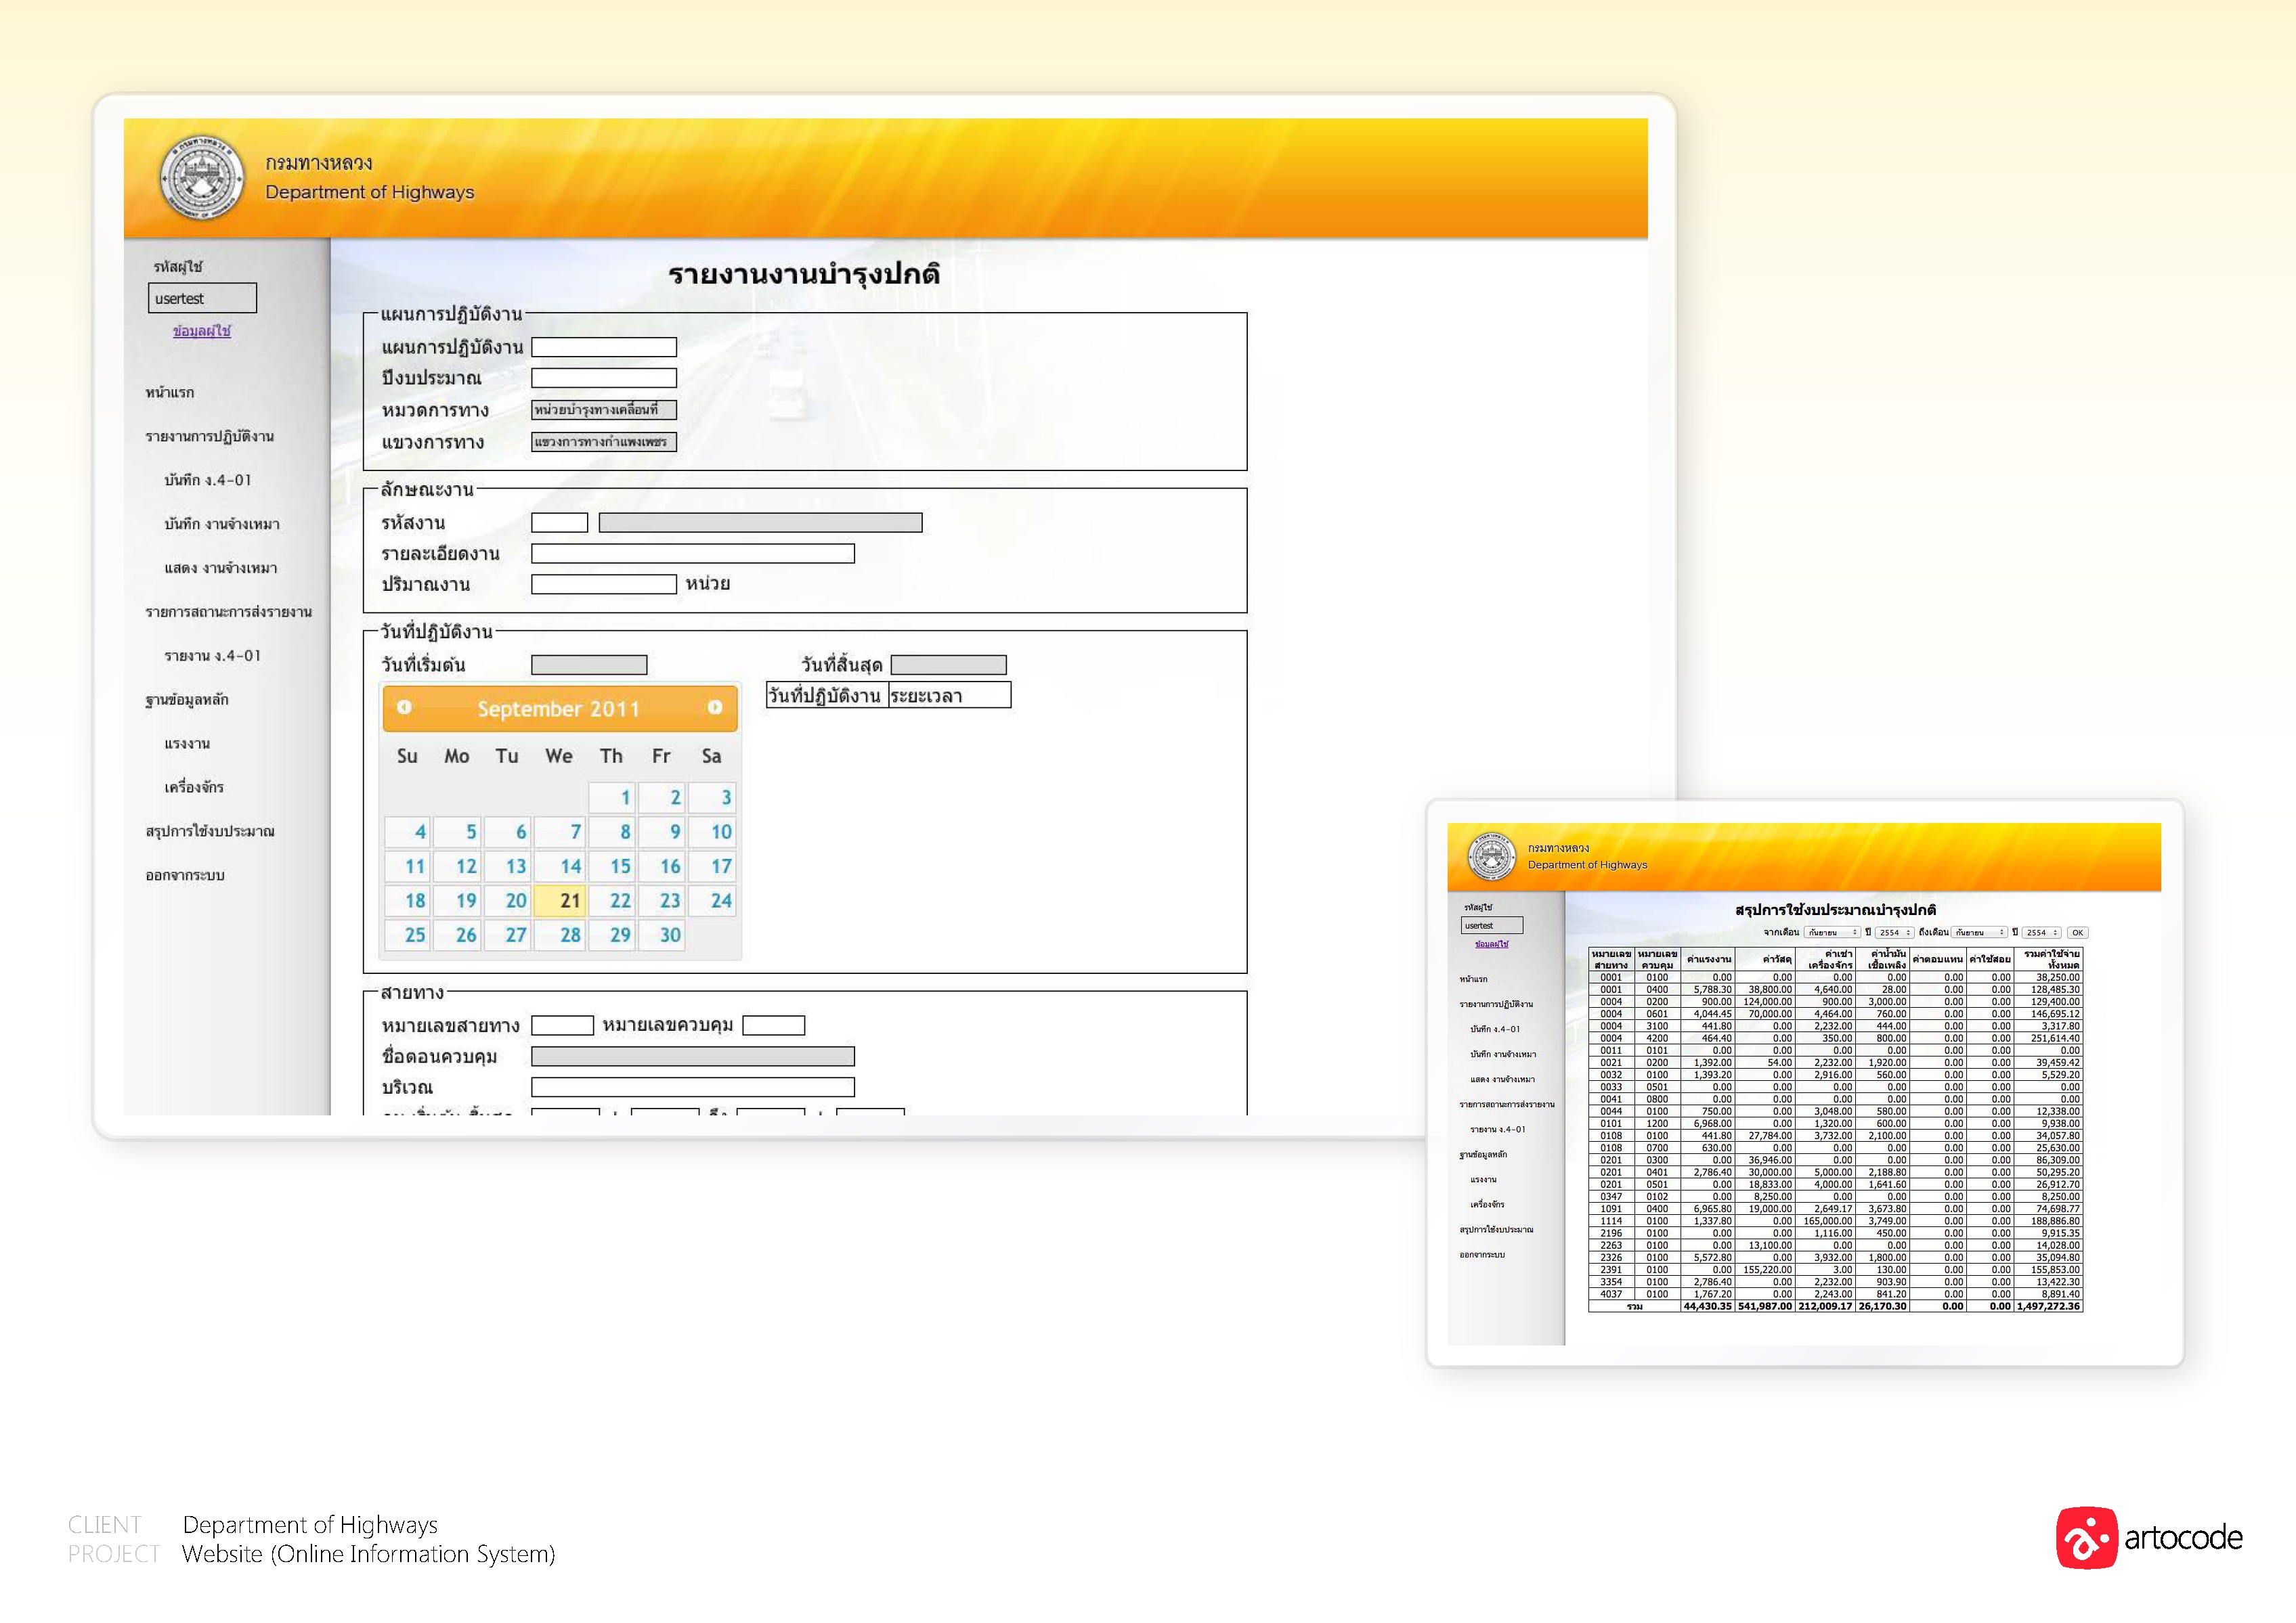This screenshot has width=2296, height=1623.
Task: Click the ระยะเวลา column cell
Action: click(x=950, y=696)
